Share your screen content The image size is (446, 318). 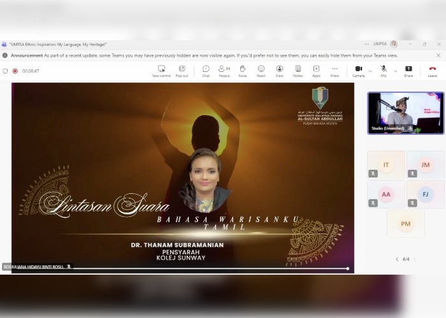[x=408, y=71]
